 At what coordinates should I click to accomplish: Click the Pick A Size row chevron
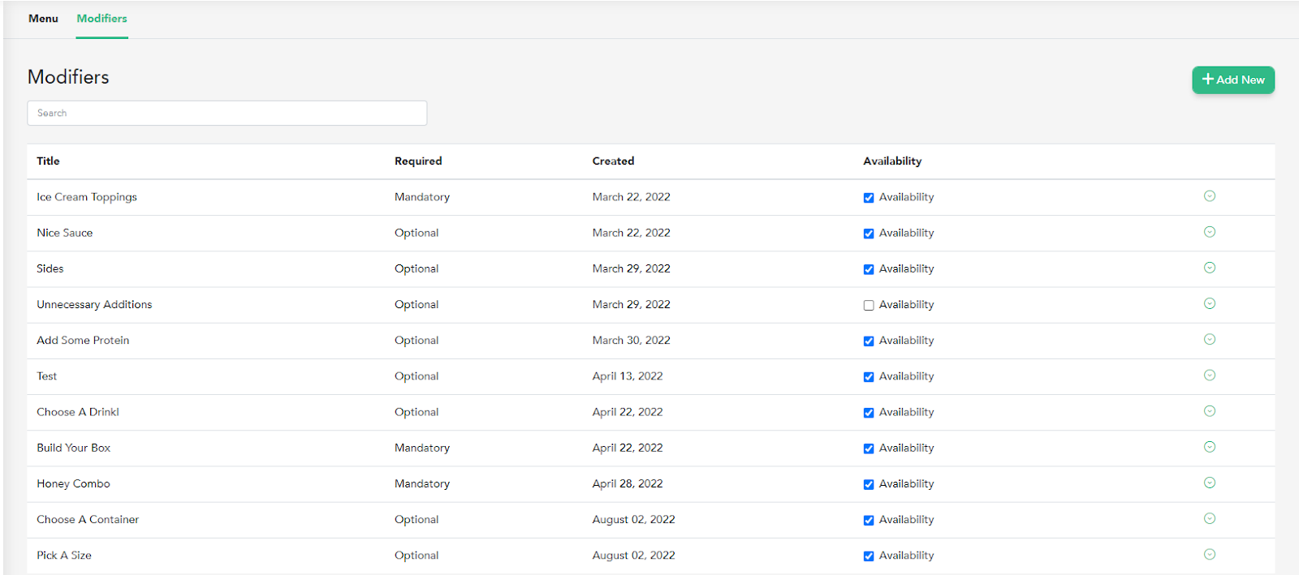1210,555
